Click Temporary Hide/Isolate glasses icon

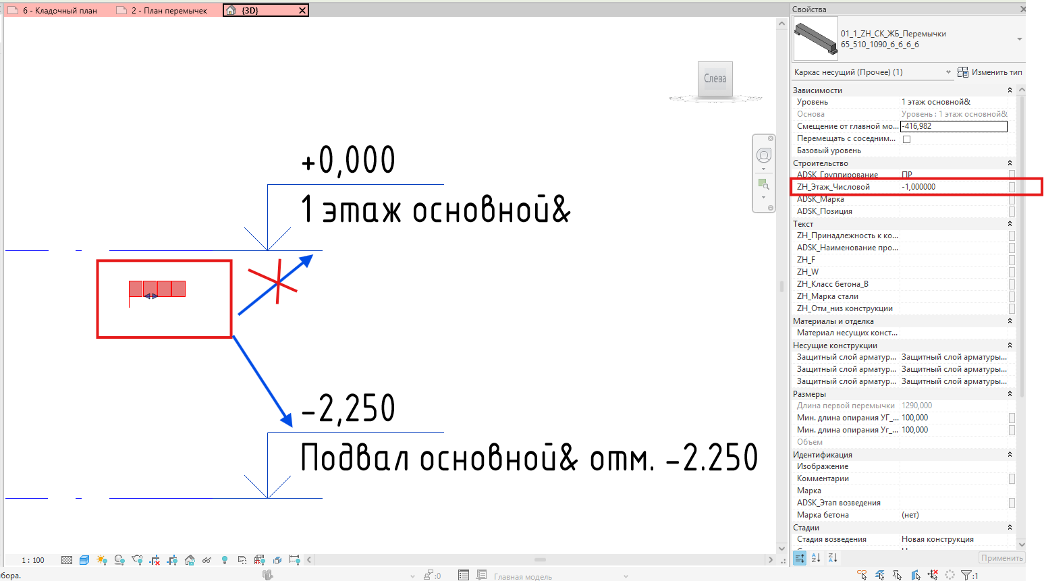tap(207, 560)
